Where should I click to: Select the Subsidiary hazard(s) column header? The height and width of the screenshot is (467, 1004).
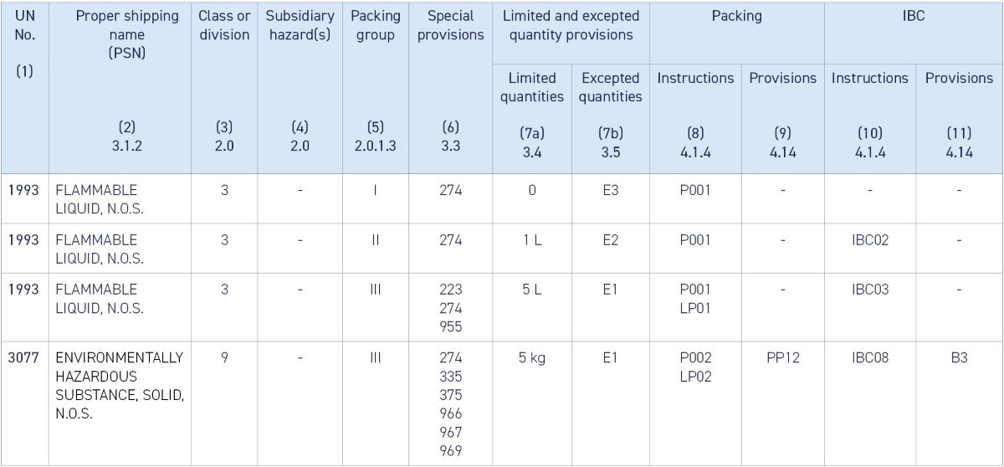click(x=300, y=25)
